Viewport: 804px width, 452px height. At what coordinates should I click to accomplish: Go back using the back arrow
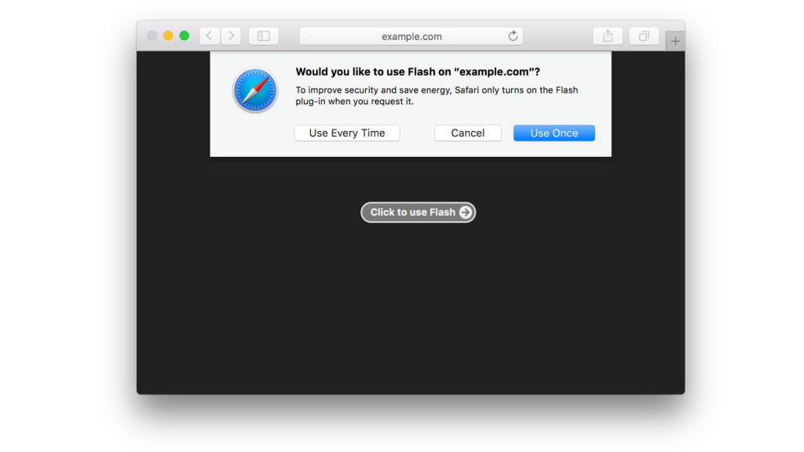click(210, 36)
